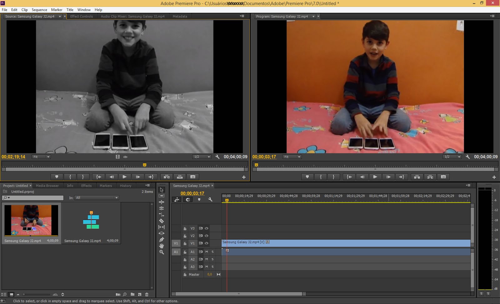Select the Ripple Edit tool

click(x=162, y=202)
